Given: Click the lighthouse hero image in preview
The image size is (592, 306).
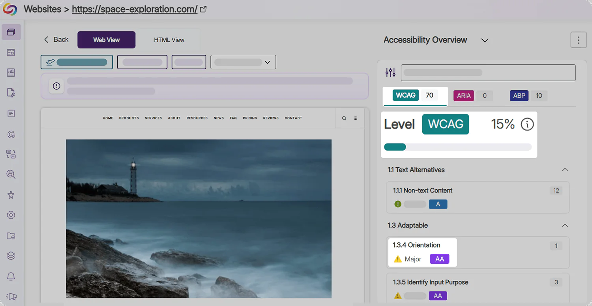Looking at the screenshot, I should (199, 218).
